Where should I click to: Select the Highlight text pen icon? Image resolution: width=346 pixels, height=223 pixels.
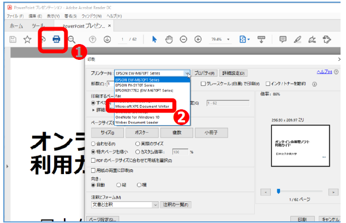297,40
